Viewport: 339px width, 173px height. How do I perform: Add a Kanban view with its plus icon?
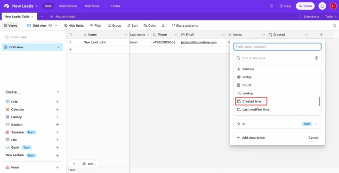click(x=57, y=125)
